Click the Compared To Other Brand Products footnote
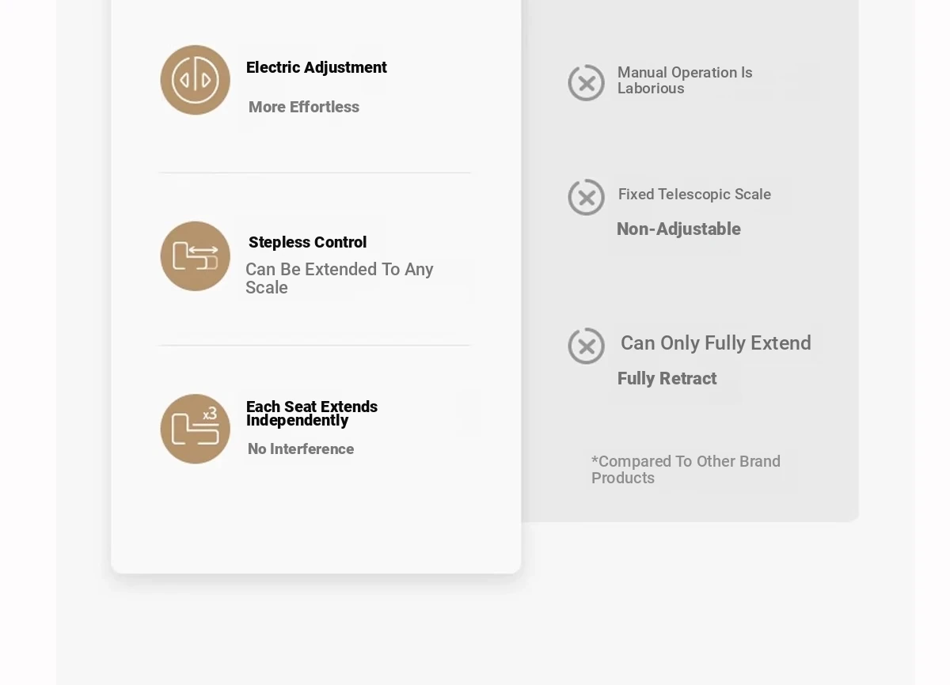 tap(686, 470)
